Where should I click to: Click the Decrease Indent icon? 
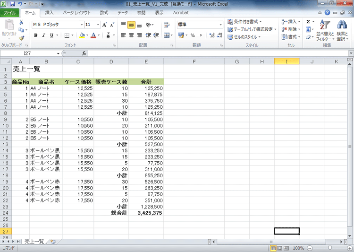[148, 35]
